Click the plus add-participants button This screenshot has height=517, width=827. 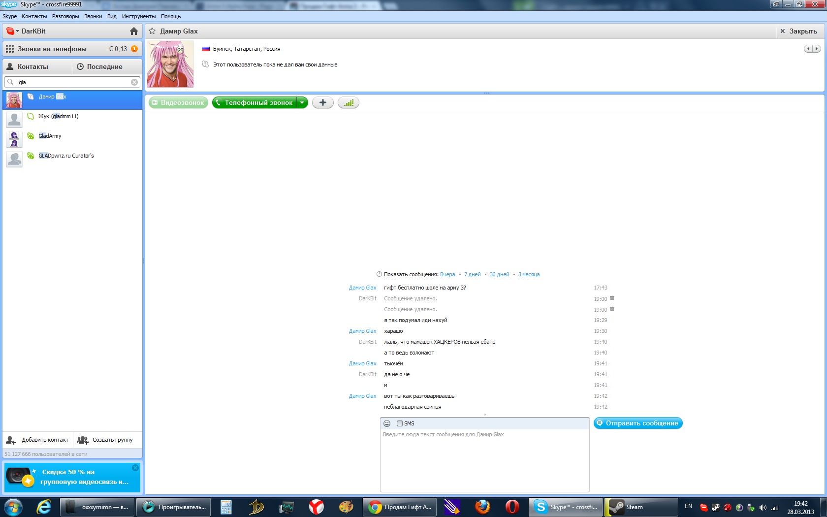tap(323, 102)
